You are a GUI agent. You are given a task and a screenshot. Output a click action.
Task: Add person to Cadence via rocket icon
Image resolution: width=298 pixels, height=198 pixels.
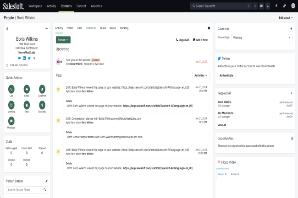point(42,89)
